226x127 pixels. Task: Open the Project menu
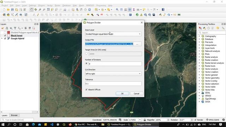pos(5,6)
